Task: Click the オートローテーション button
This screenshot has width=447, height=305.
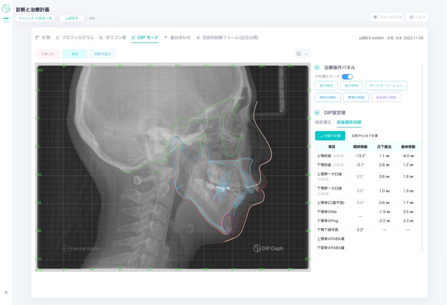Action: tap(386, 86)
